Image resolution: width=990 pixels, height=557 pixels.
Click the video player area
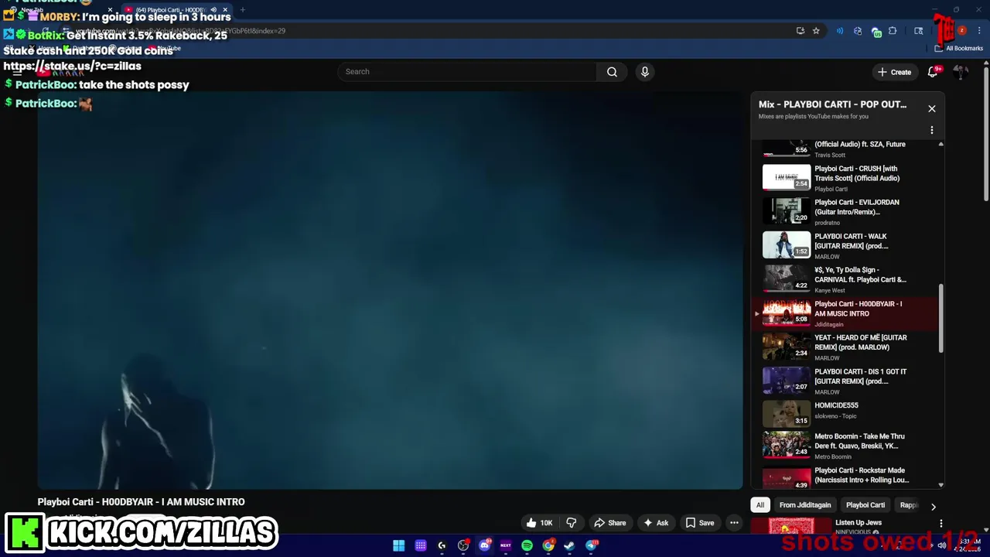[391, 290]
